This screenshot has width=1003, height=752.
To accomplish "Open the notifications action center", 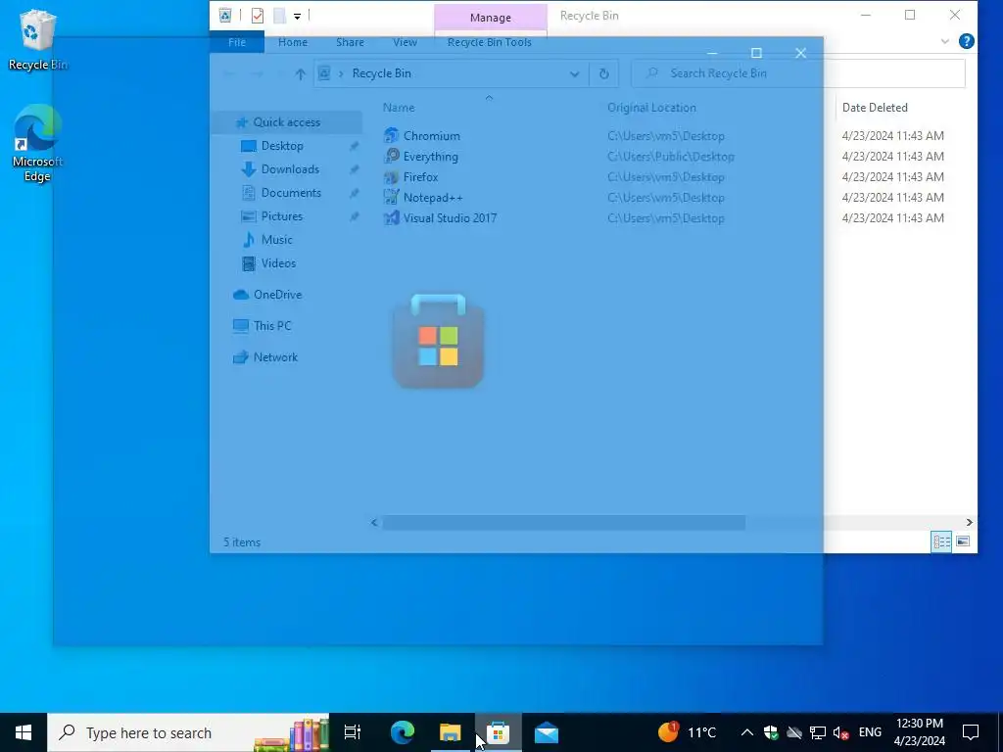I will 971,732.
